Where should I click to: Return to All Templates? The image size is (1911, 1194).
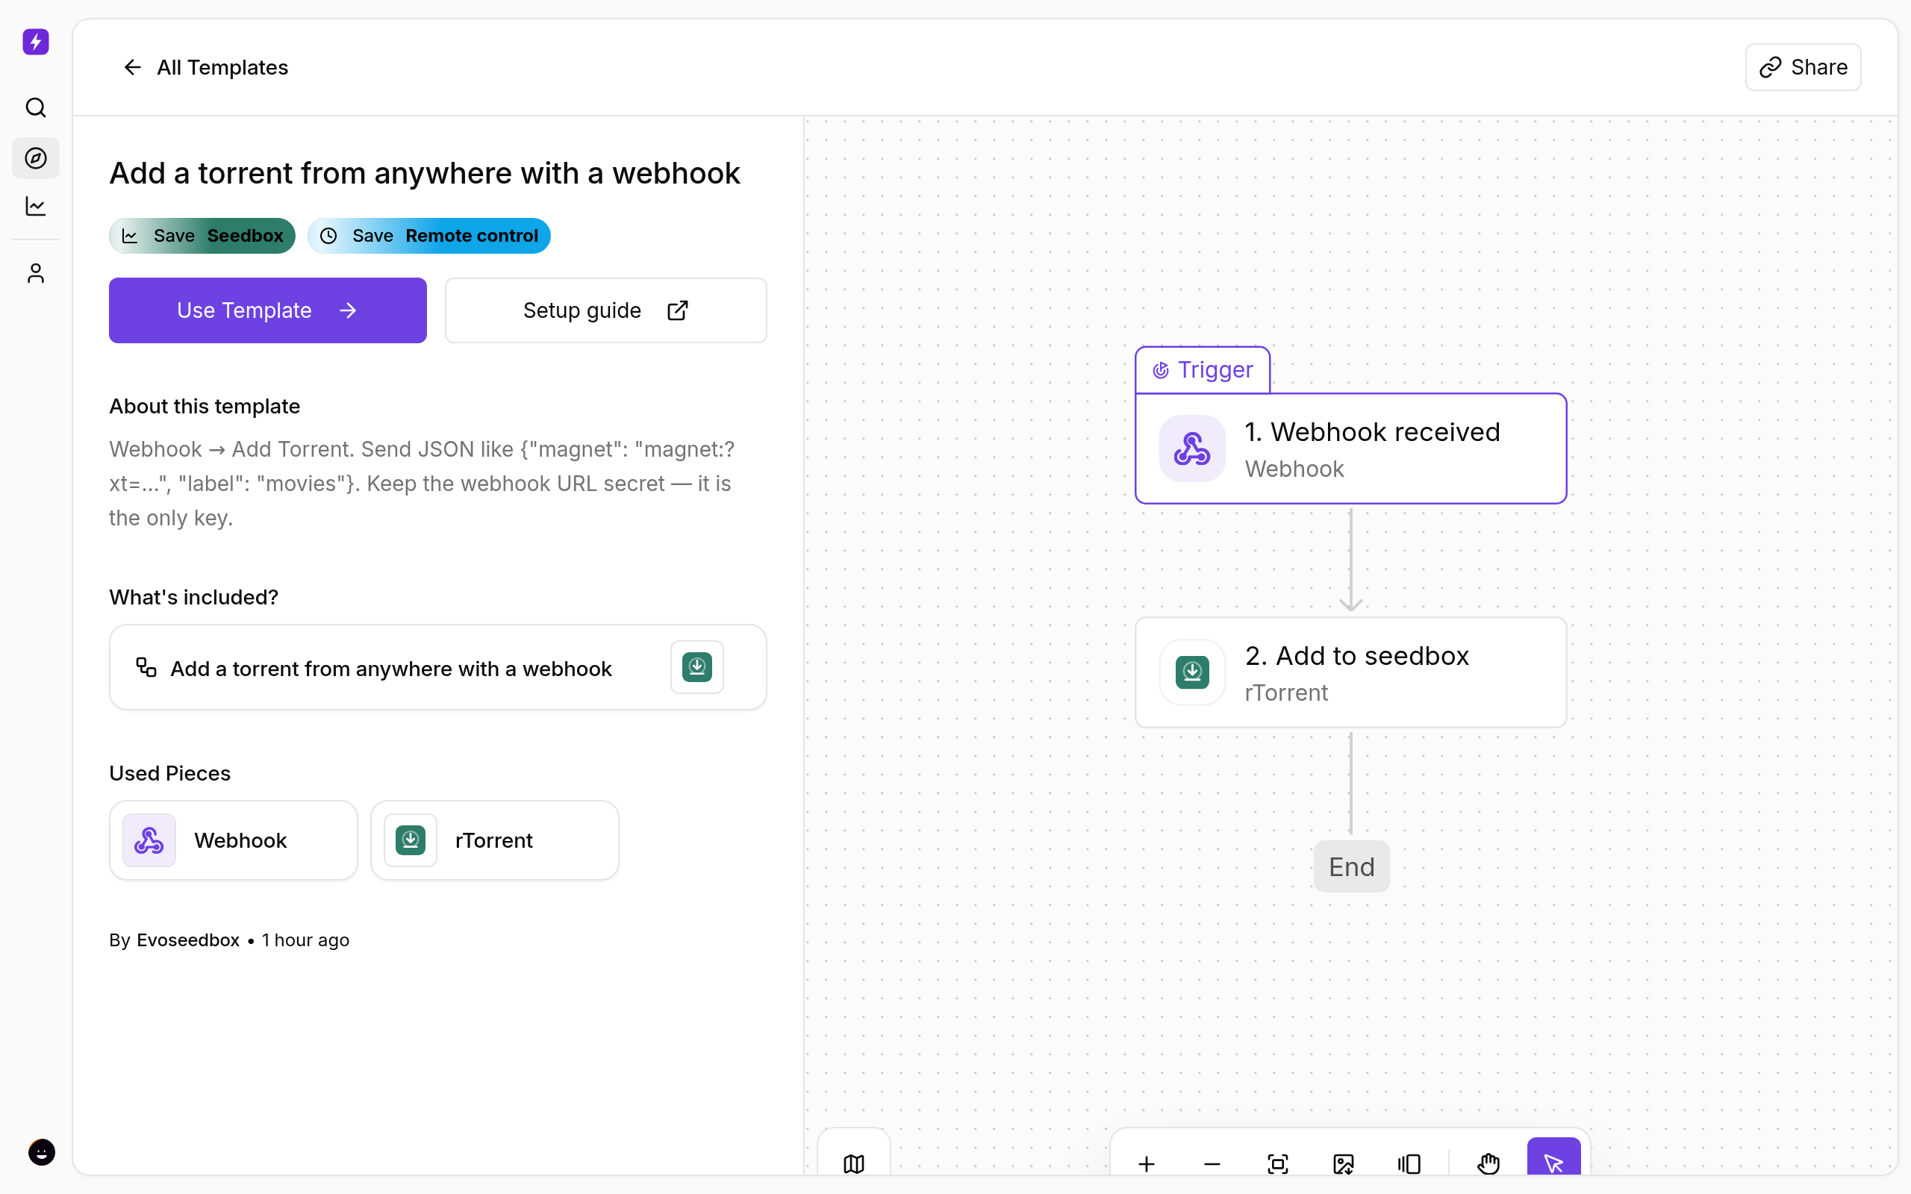222,67
